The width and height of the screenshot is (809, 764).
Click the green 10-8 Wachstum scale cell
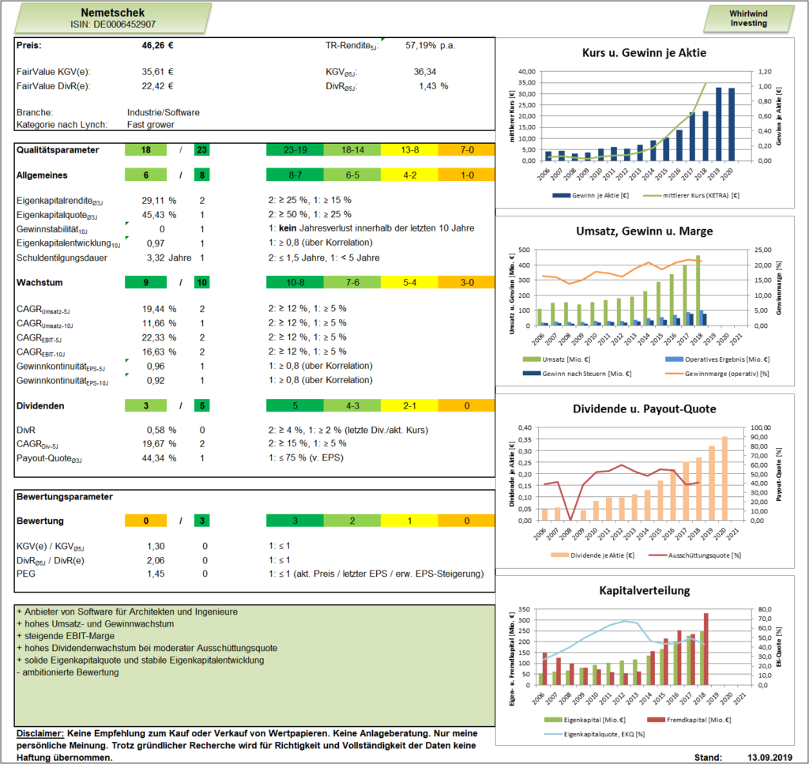[295, 283]
